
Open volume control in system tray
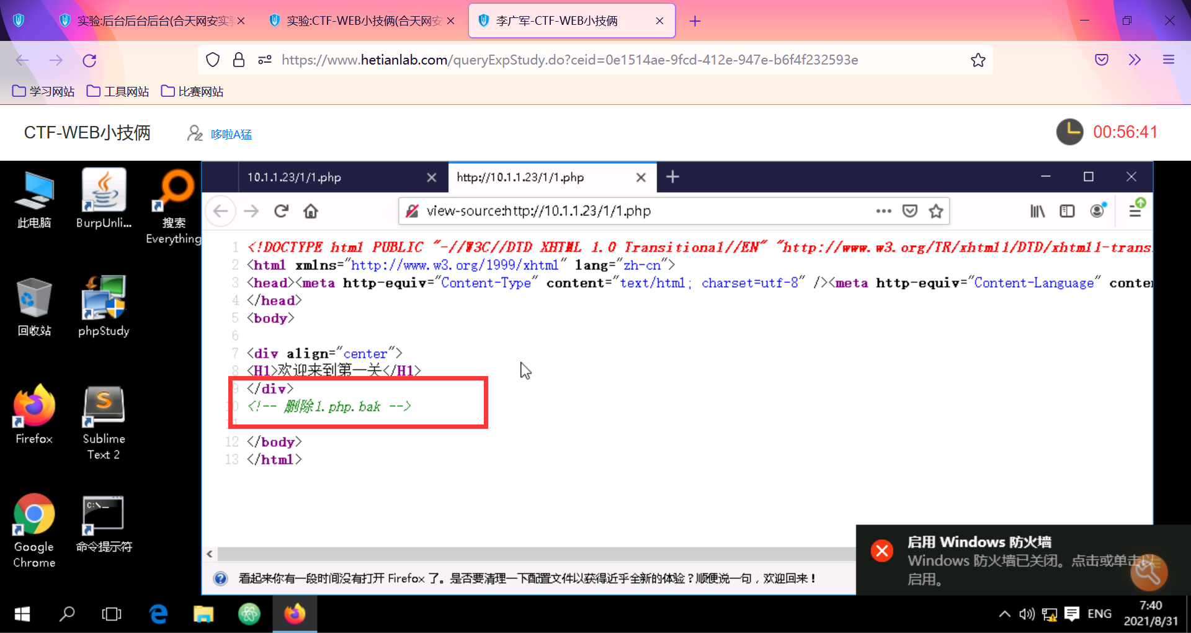click(1027, 614)
